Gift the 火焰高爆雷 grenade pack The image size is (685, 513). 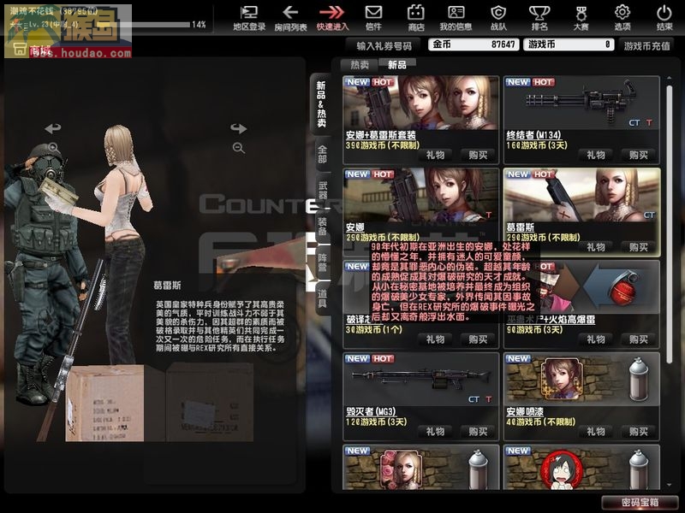[x=596, y=339]
